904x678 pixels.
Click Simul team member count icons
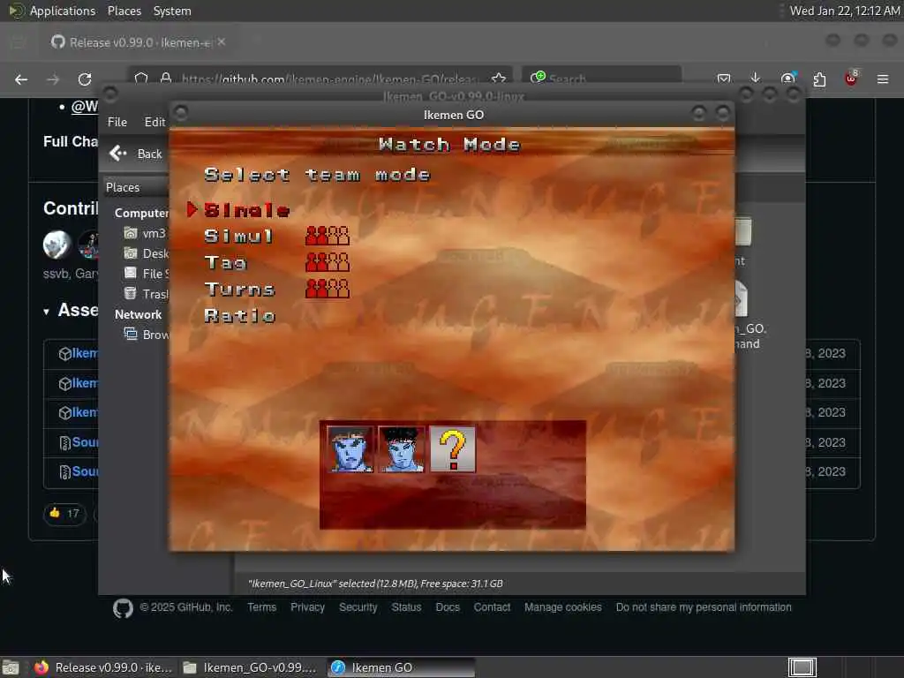(x=327, y=235)
